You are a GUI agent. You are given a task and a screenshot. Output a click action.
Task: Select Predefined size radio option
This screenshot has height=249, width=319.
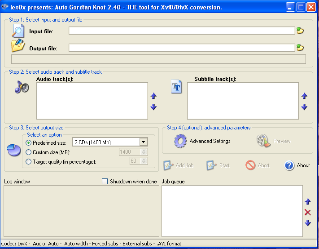[x=28, y=143]
